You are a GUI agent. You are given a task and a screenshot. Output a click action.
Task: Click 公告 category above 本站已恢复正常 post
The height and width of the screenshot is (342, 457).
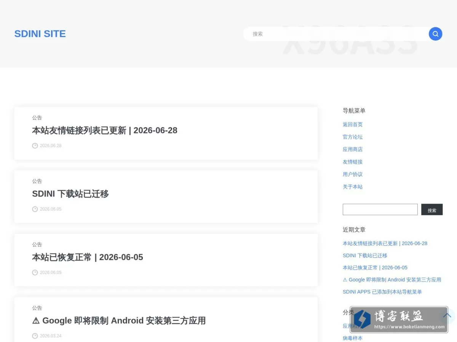click(37, 245)
